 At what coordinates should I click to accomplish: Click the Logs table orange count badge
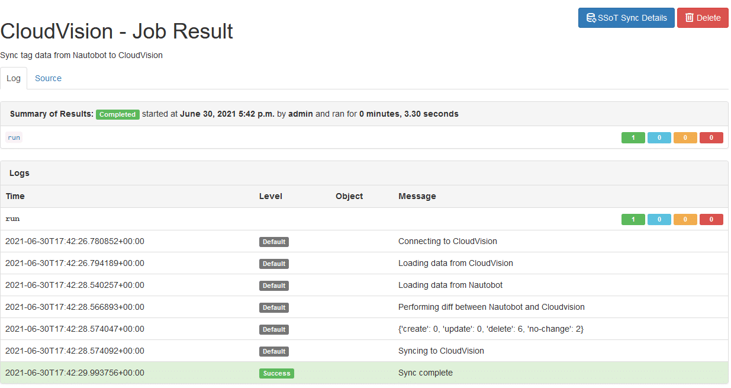click(685, 219)
